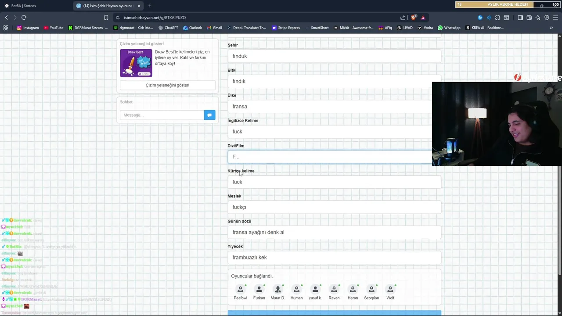Open Leo AI sparkle icon
The width and height of the screenshot is (562, 316).
pos(538,18)
